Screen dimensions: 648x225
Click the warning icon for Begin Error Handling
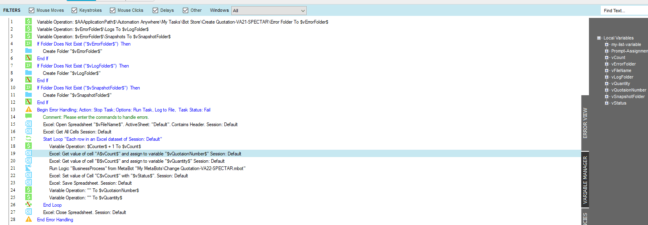(29, 109)
